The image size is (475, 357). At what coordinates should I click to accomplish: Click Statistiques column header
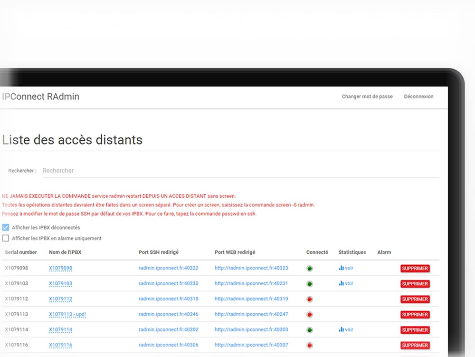click(352, 252)
